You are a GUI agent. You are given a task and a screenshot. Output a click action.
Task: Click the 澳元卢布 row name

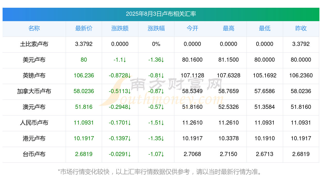pos(34,107)
